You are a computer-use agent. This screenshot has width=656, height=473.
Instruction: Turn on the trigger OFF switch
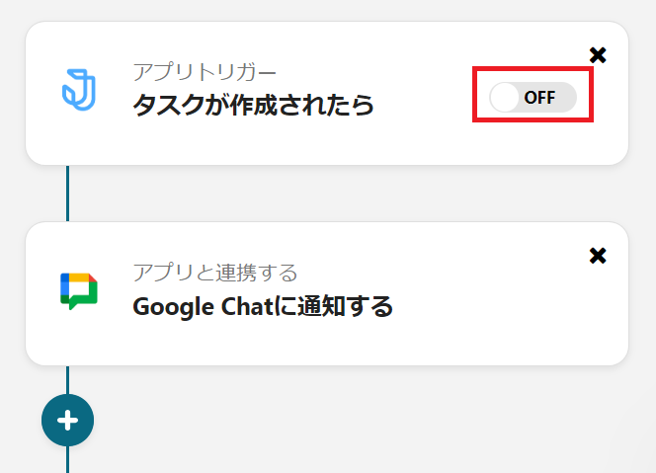533,97
